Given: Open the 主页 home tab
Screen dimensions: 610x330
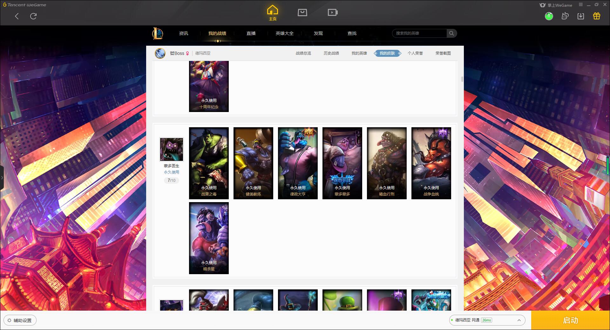Looking at the screenshot, I should pos(273,13).
